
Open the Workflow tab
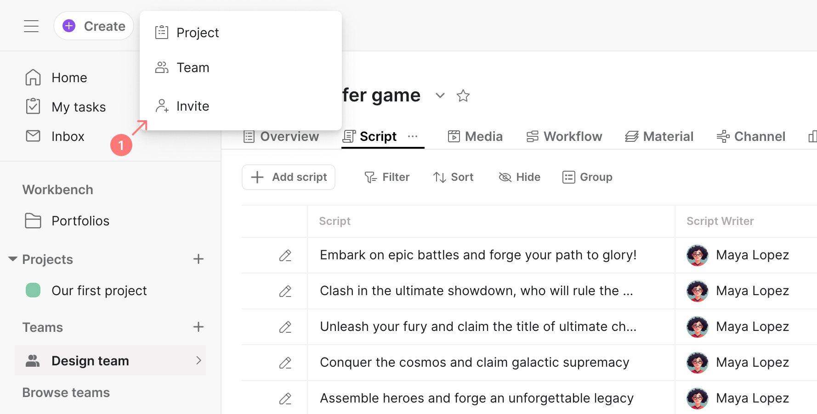(564, 136)
